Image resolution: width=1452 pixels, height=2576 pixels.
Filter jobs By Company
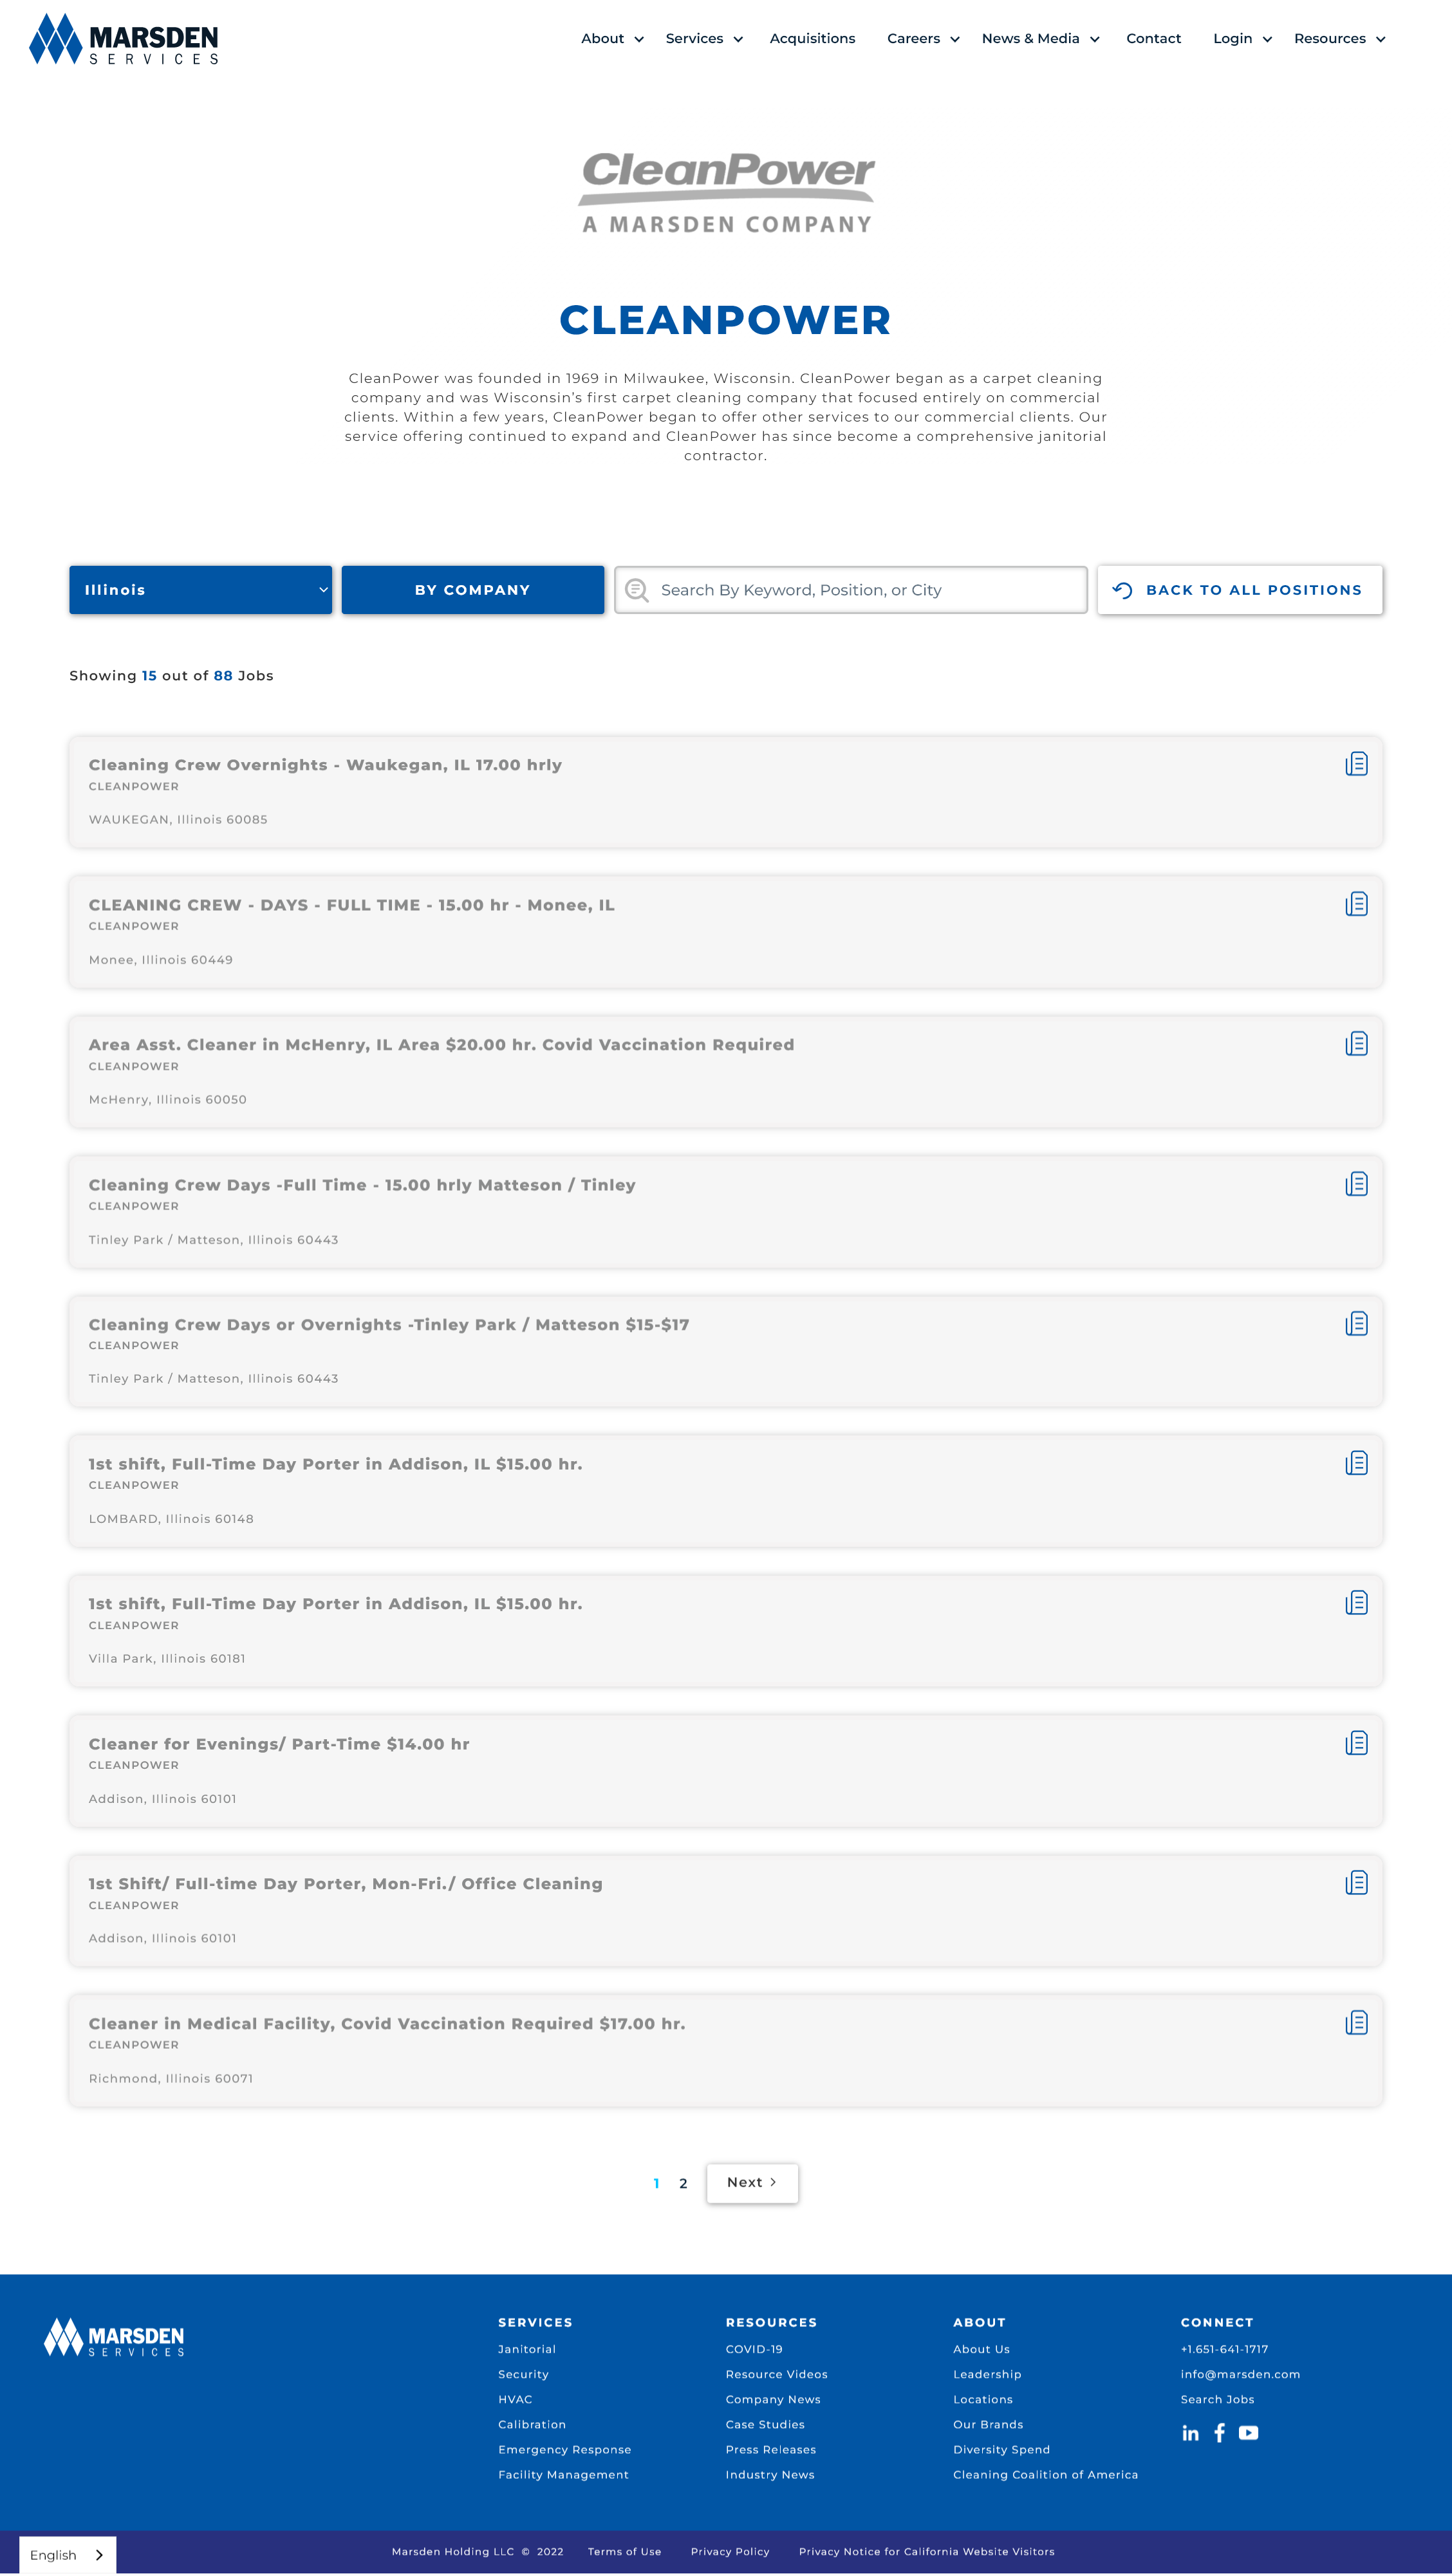coord(473,590)
